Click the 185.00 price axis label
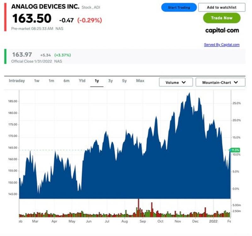Image resolution: width=252 pixels, height=236 pixels. (x=13, y=101)
